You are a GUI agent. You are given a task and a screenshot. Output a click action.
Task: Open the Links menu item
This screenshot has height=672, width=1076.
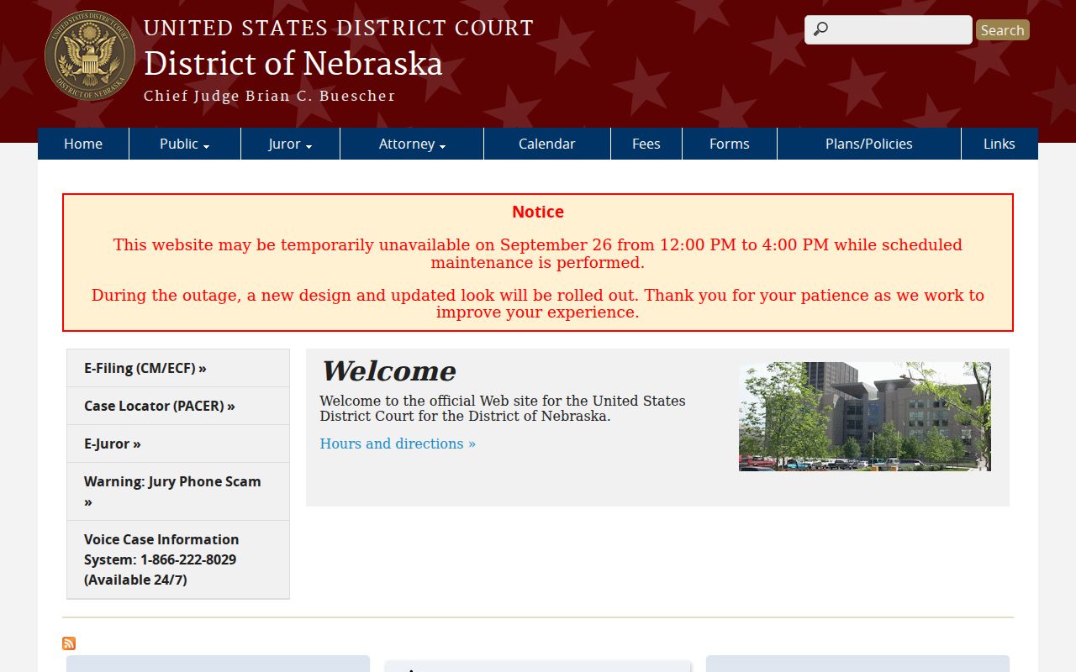coord(1000,144)
